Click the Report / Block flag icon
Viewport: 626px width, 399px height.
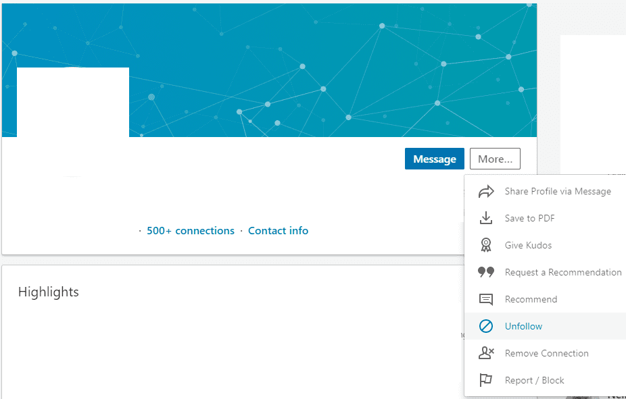[x=486, y=380]
